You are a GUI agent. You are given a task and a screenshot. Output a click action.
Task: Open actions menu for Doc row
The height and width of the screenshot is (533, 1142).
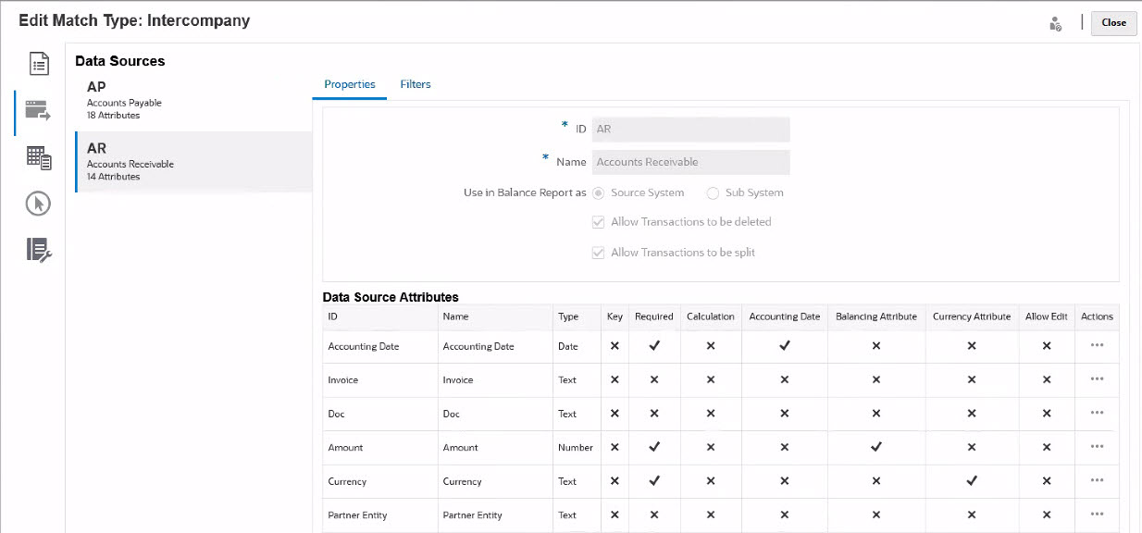1098,413
